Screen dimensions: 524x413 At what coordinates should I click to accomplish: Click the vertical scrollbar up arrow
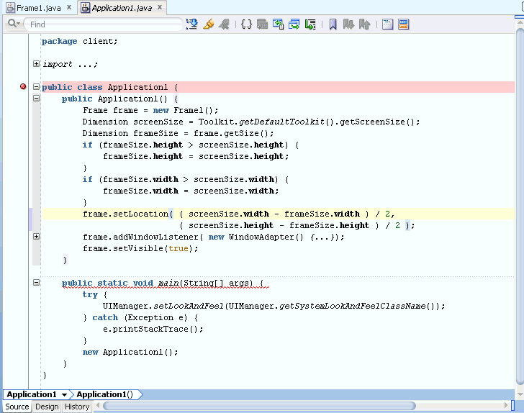(520, 22)
